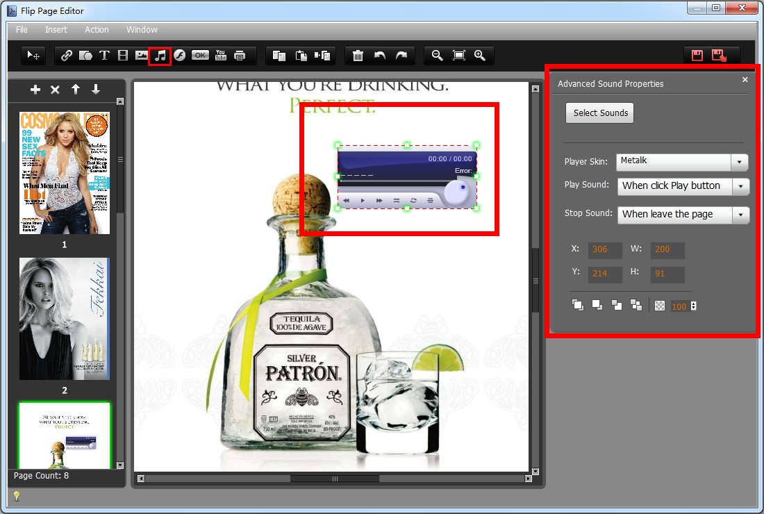
Task: Click the zoom out magnifier
Action: click(438, 56)
